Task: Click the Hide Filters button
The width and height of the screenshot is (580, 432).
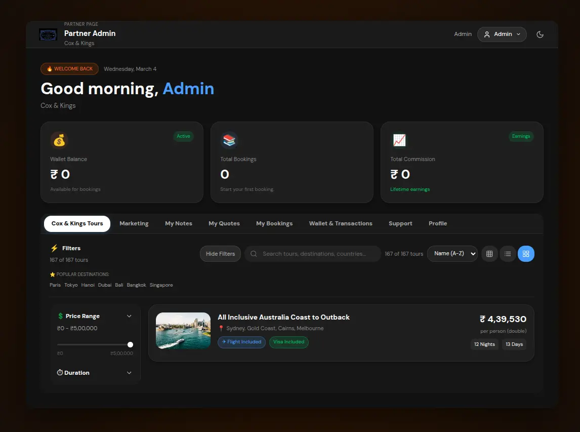Action: click(x=221, y=254)
